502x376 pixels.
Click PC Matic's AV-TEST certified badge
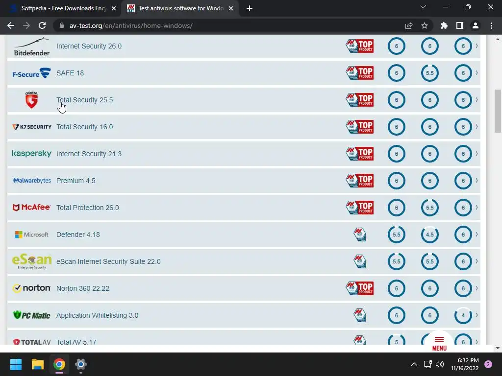point(359,315)
